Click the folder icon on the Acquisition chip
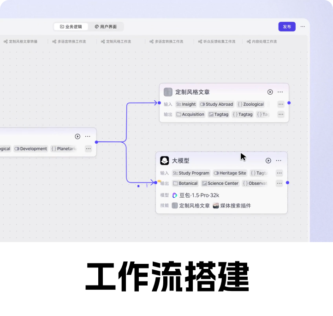Screen dimensions: 333x316 (x=179, y=115)
